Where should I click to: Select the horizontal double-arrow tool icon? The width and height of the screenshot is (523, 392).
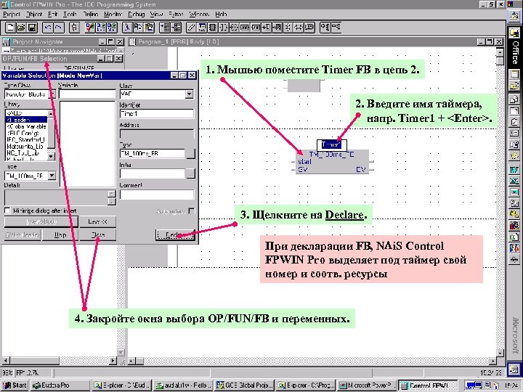(x=299, y=28)
